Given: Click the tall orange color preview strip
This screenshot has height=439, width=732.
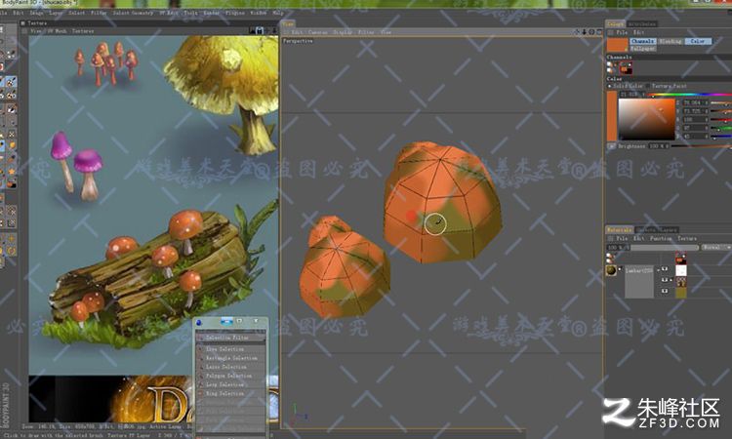Looking at the screenshot, I should [612, 116].
